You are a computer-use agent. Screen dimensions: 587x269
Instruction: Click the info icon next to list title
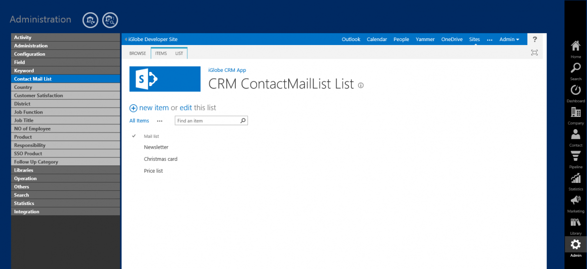pos(361,85)
